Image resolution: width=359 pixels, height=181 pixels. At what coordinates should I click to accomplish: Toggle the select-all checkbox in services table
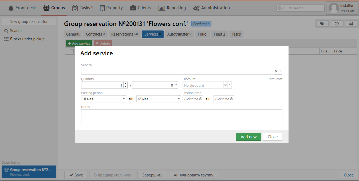[72, 51]
